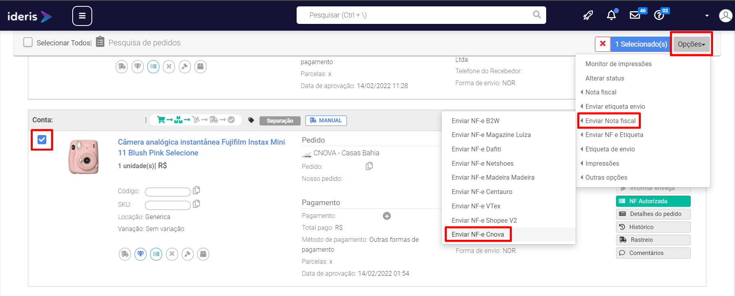Expand the Etiqueta de envio submenu

610,149
